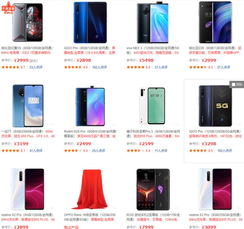Open the 锤子科技坚果Pro 3 phone image

(152, 106)
